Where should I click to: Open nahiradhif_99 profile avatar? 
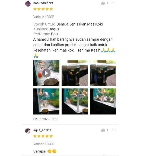point(28,4)
